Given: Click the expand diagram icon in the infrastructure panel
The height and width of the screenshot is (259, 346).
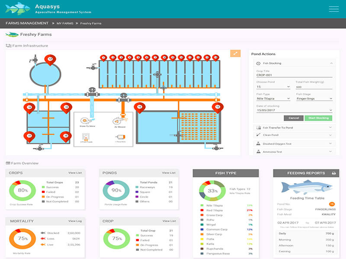Looking at the screenshot, I should click(235, 53).
